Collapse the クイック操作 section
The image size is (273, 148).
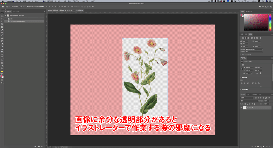241,90
